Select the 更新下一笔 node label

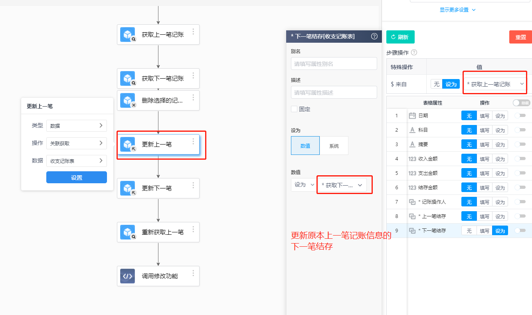tap(157, 188)
